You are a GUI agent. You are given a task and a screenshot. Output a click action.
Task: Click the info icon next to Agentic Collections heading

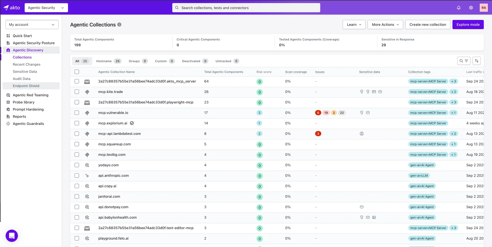(x=119, y=25)
